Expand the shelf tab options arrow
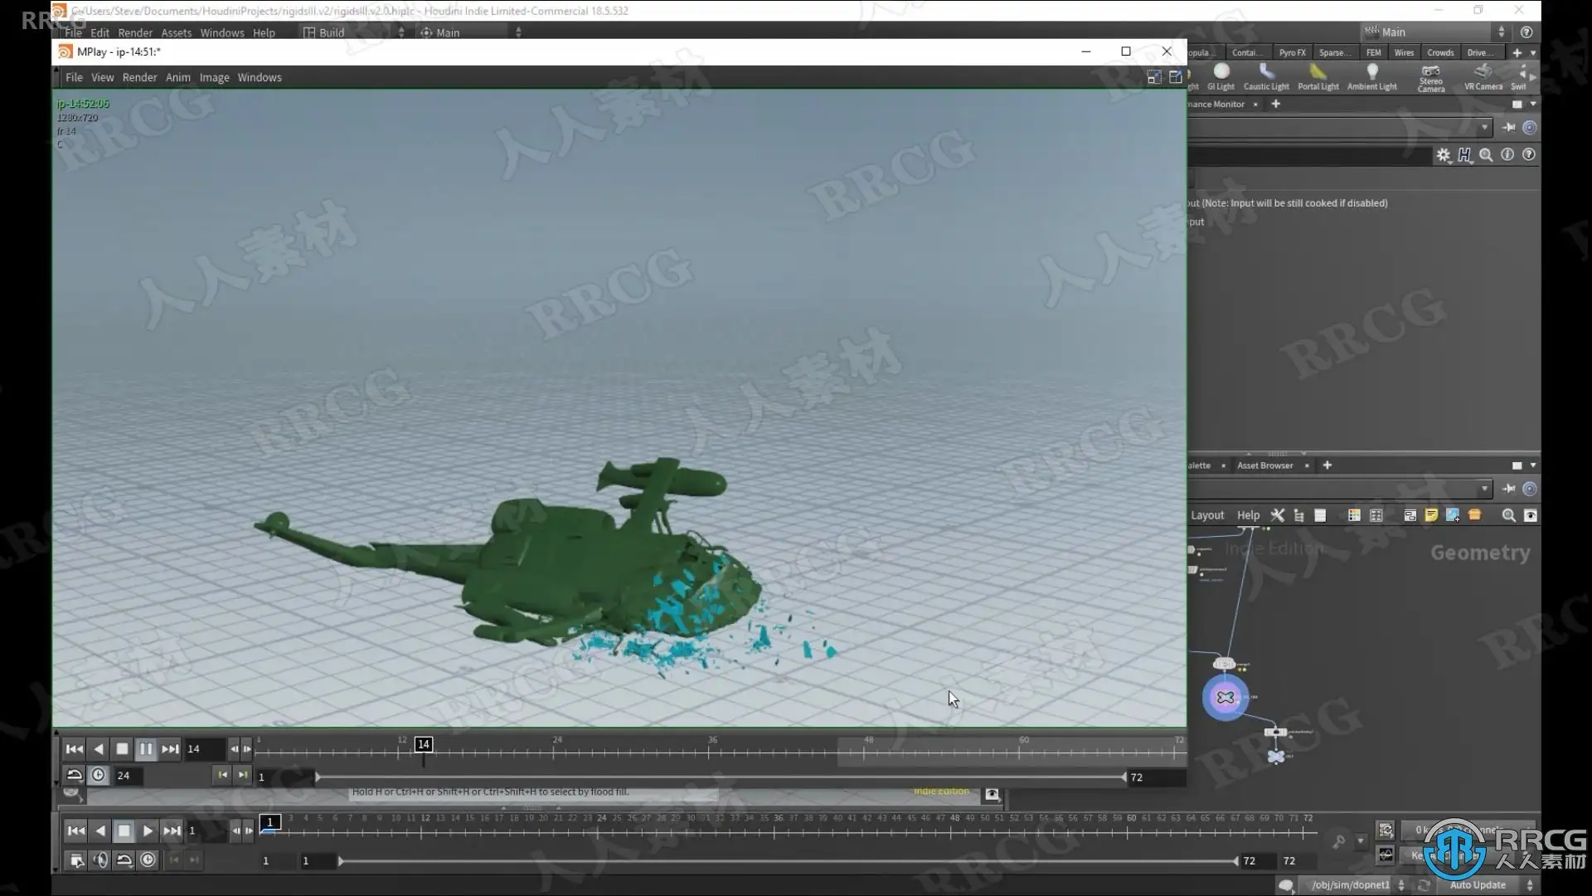 (x=1533, y=52)
